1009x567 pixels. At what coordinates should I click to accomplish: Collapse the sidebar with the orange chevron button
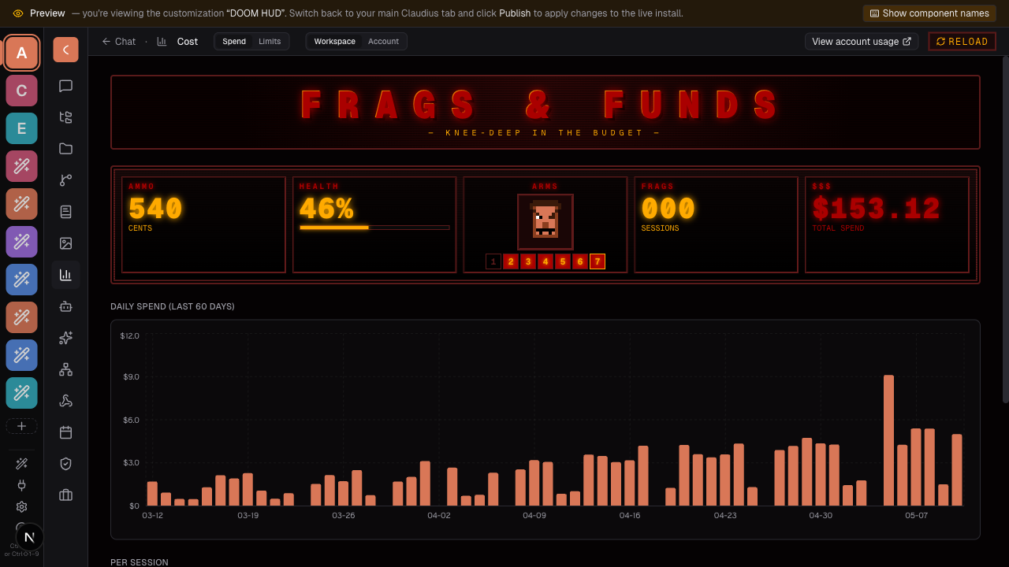click(x=65, y=50)
